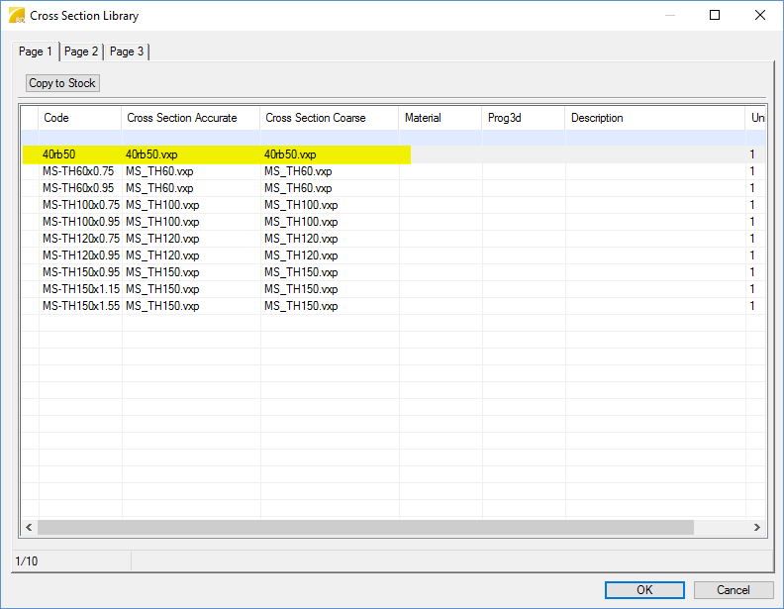The image size is (784, 609).
Task: Open the Page 3 tab
Action: (127, 51)
